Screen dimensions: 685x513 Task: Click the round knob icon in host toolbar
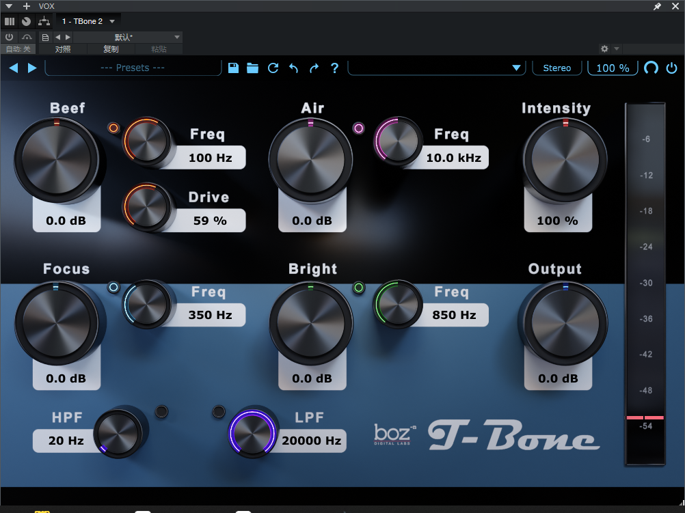(x=26, y=21)
